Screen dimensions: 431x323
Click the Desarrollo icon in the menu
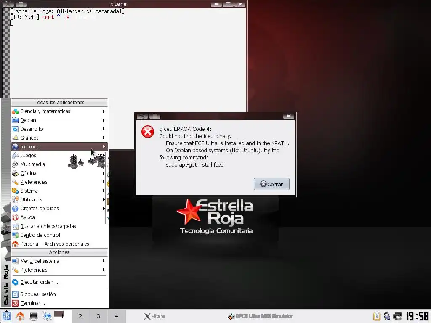click(x=15, y=129)
